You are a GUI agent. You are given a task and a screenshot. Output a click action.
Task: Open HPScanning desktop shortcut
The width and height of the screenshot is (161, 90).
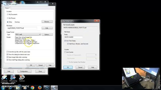tap(13, 79)
